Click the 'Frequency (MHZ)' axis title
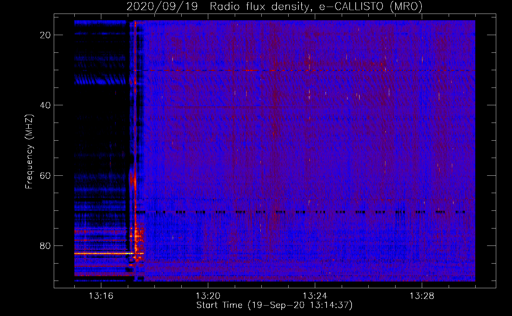The height and width of the screenshot is (316, 512). [29, 151]
